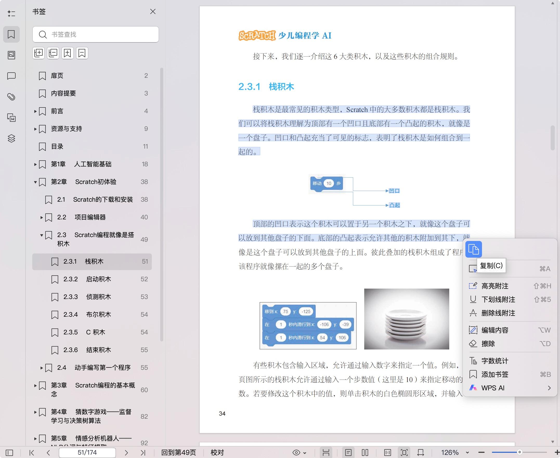Choose 下划线附注 from context menu
This screenshot has width=560, height=458.
[x=510, y=300]
